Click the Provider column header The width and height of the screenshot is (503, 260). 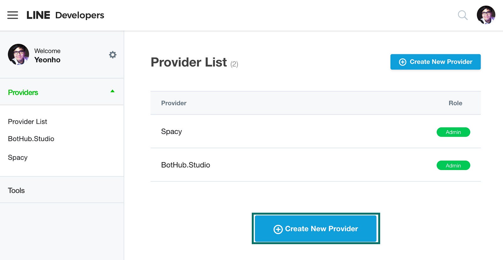click(x=174, y=103)
